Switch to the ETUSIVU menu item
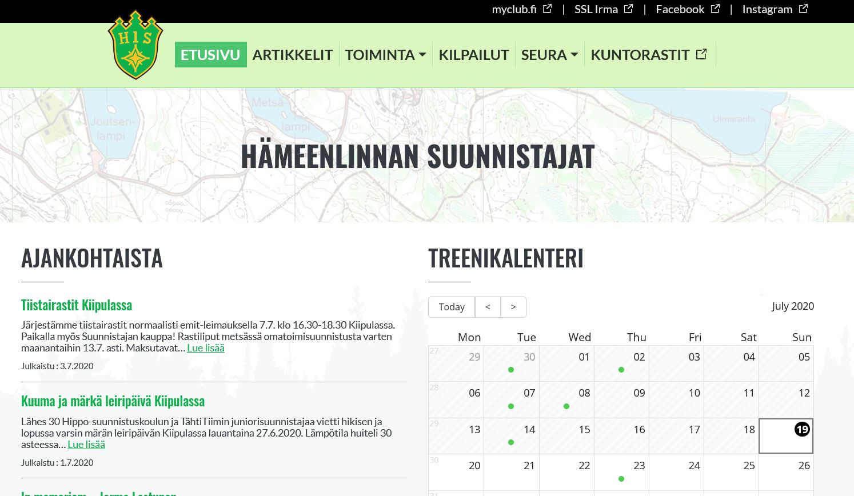Screen dimensions: 854x496 click(210, 54)
